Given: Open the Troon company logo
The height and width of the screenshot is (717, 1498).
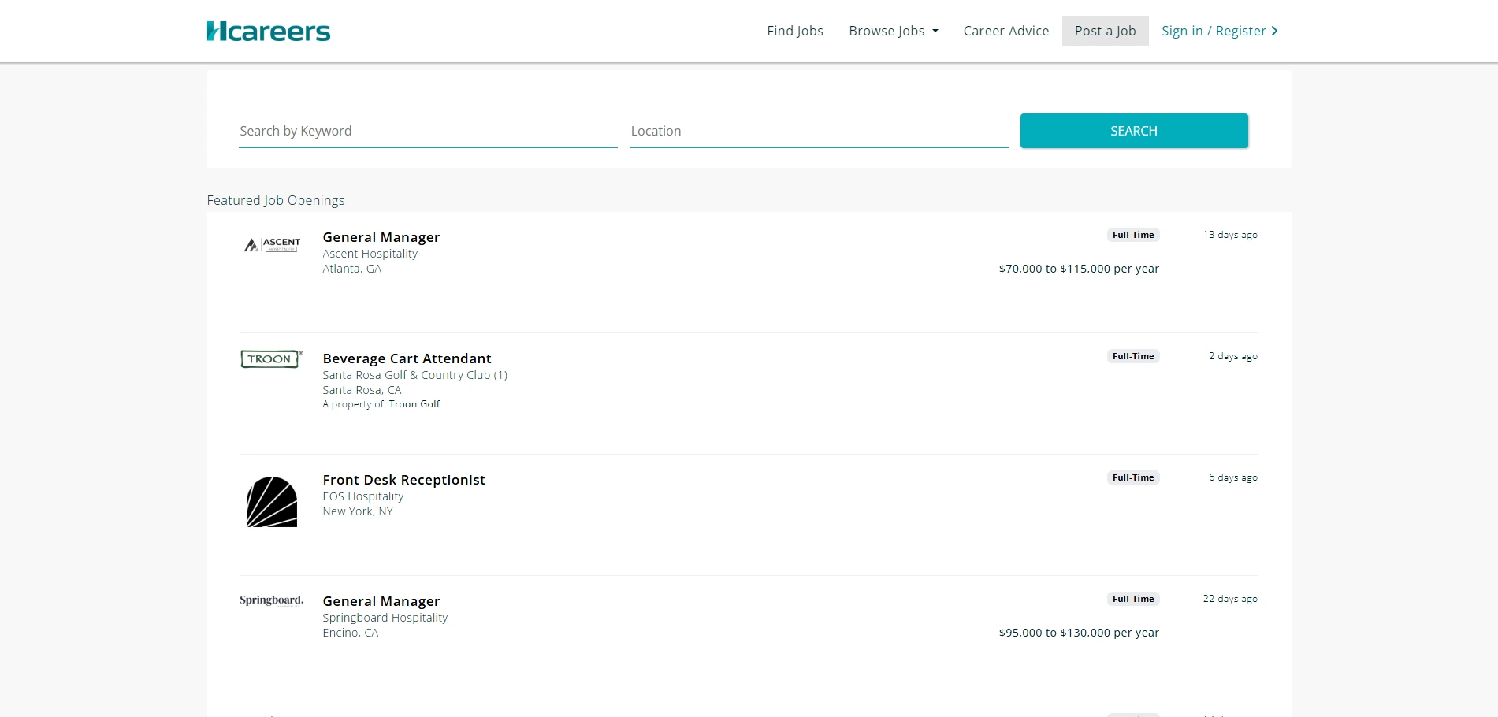Looking at the screenshot, I should coord(272,359).
